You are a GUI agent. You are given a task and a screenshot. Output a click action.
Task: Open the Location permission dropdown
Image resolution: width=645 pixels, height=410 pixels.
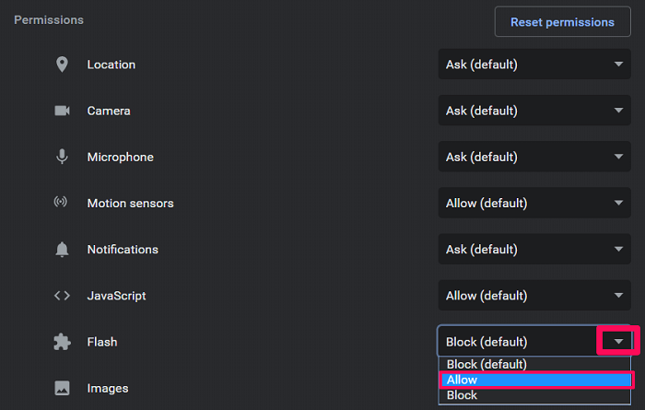(x=534, y=64)
